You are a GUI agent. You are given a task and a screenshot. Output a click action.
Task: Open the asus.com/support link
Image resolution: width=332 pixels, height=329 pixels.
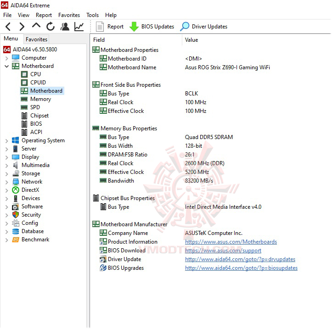[x=223, y=251]
